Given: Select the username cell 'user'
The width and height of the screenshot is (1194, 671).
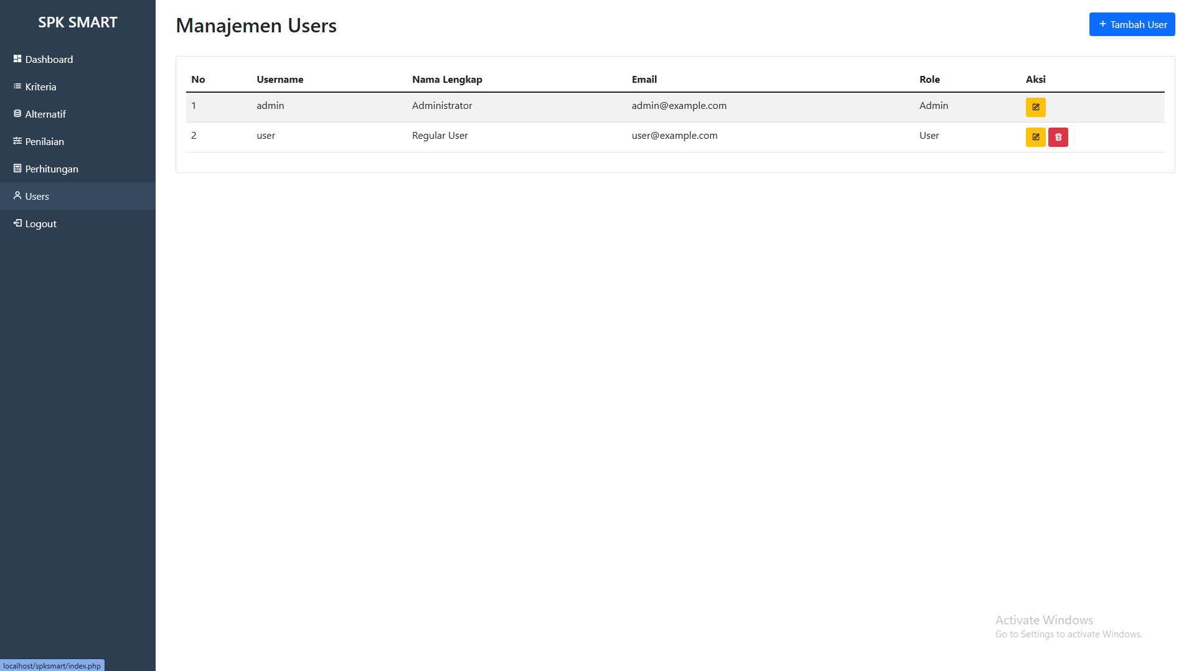Looking at the screenshot, I should point(266,136).
